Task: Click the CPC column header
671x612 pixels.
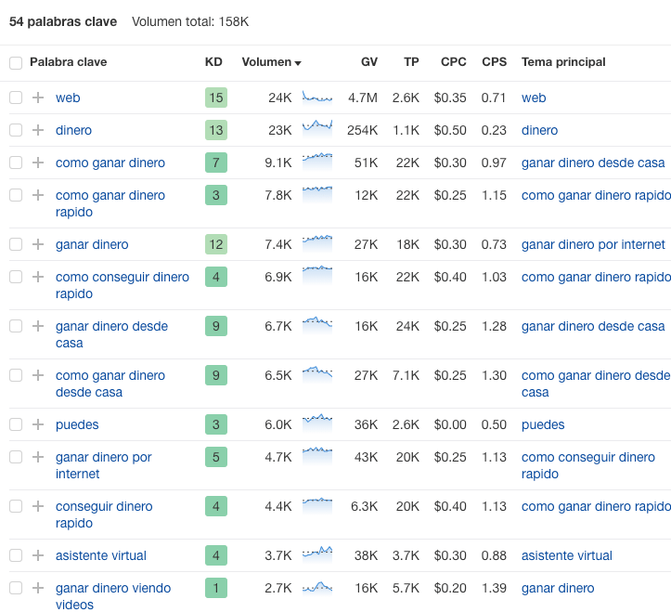Action: (454, 62)
